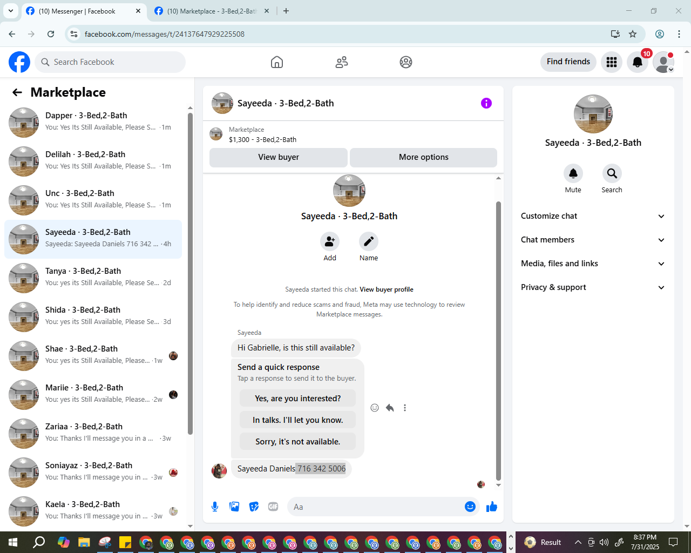Screen dimensions: 691x553
Task: Open conversation info purple icon
Action: [486, 103]
